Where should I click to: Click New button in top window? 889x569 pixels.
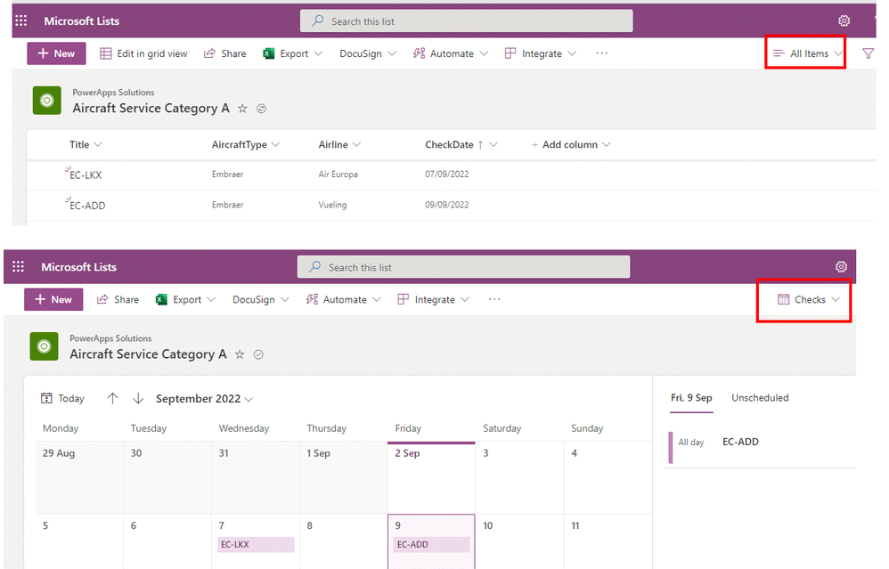coord(56,53)
